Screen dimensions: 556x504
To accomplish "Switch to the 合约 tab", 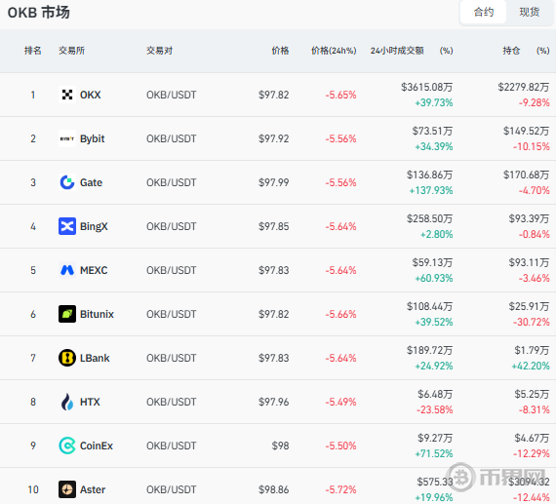I will click(483, 12).
